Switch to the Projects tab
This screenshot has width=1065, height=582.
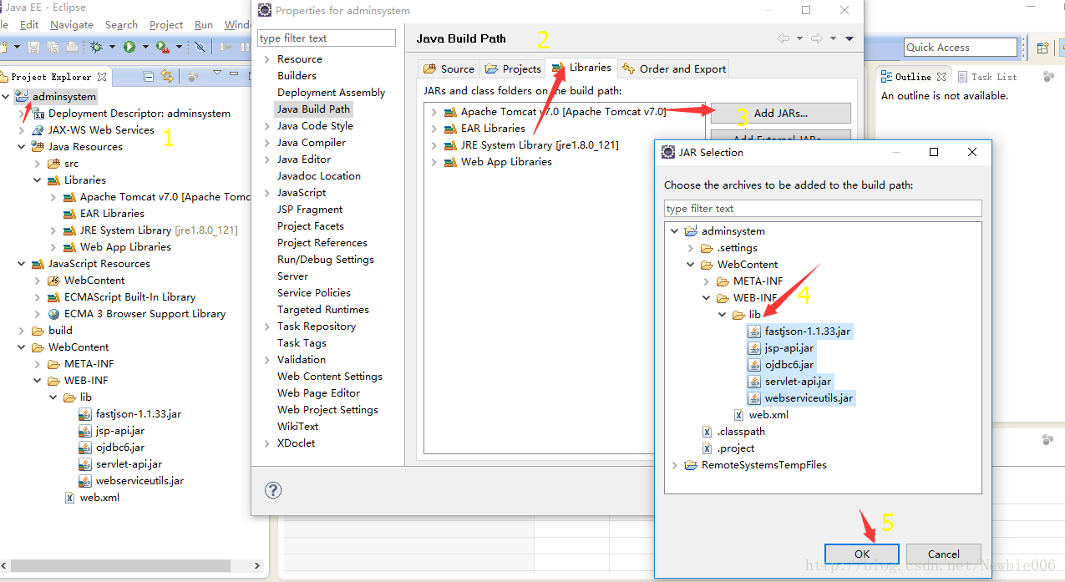tap(513, 68)
